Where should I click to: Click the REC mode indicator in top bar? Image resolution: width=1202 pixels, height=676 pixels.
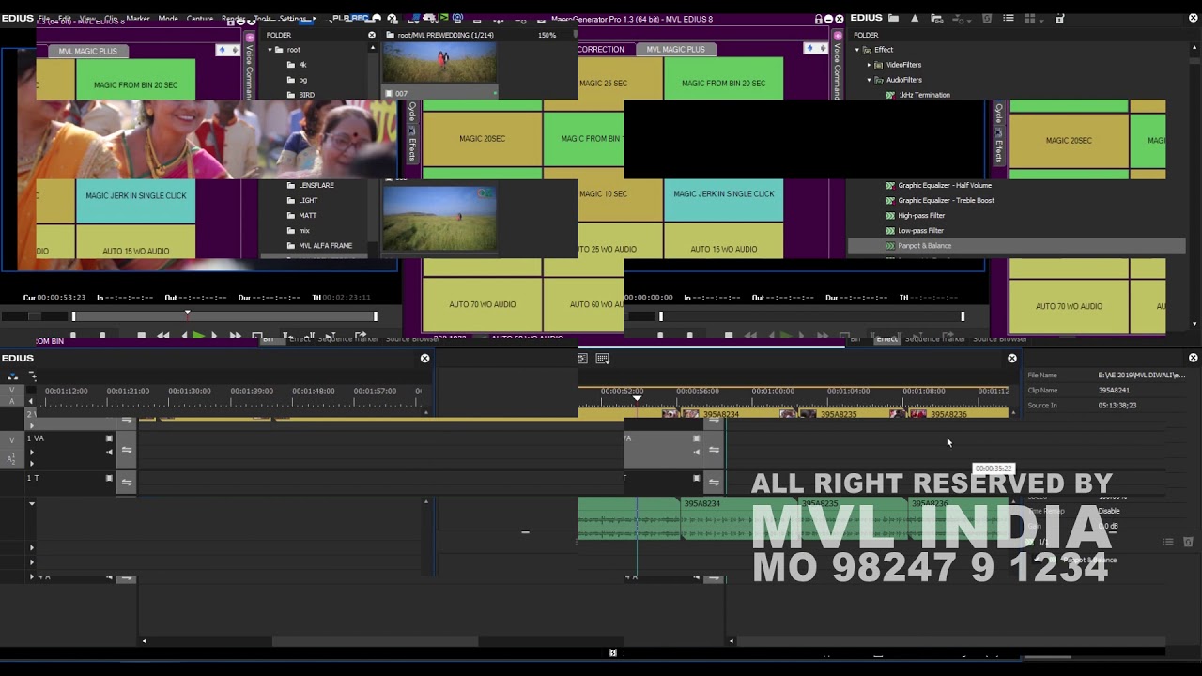tap(360, 18)
